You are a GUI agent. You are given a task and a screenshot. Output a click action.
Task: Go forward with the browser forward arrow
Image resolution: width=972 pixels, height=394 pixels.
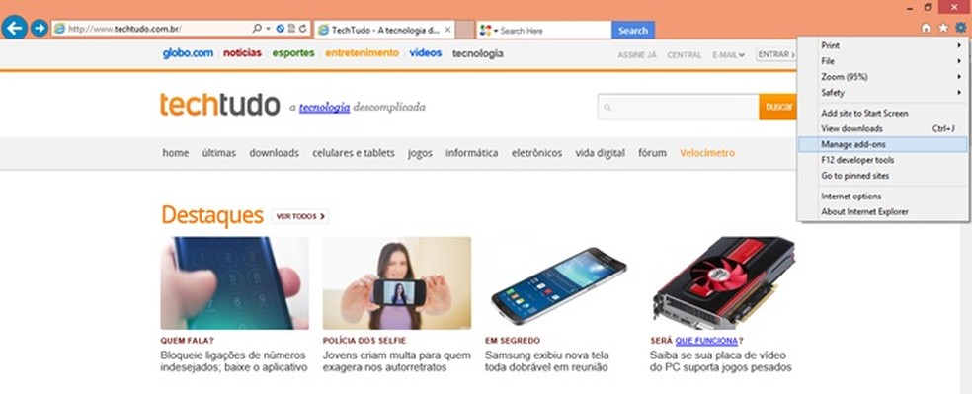click(40, 28)
